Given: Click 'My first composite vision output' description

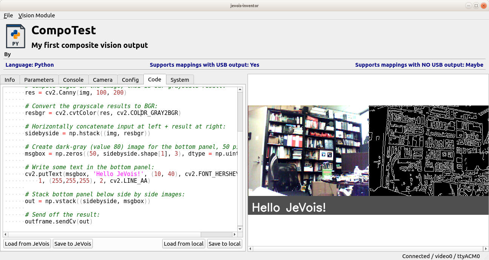Looking at the screenshot, I should click(89, 45).
